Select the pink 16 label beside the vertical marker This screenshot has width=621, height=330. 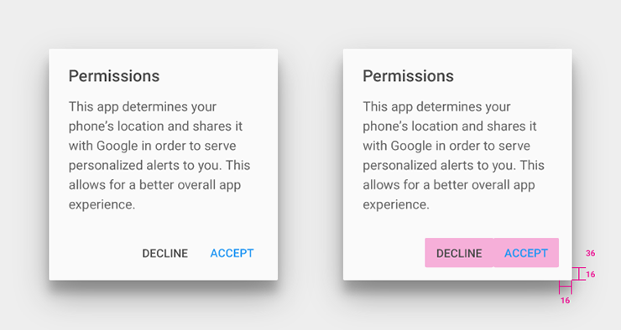591,274
